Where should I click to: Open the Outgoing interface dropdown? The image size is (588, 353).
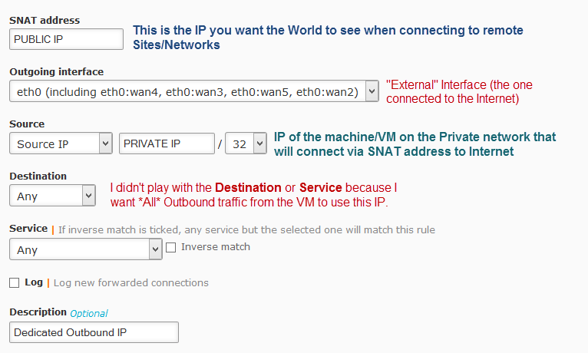(187, 92)
